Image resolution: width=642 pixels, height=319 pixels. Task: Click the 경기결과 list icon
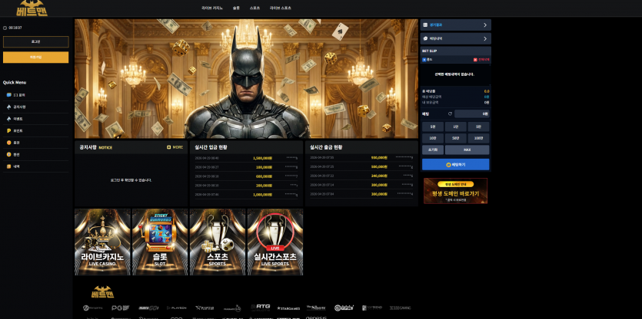tap(425, 25)
